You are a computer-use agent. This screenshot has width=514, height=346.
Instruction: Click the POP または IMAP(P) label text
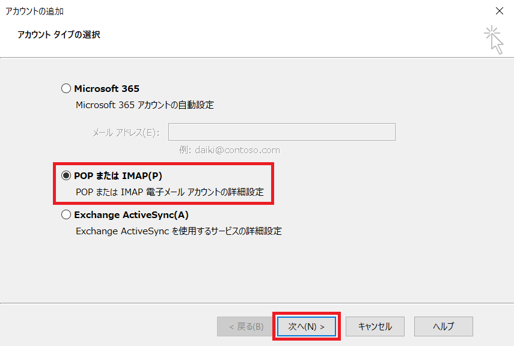[x=118, y=176]
